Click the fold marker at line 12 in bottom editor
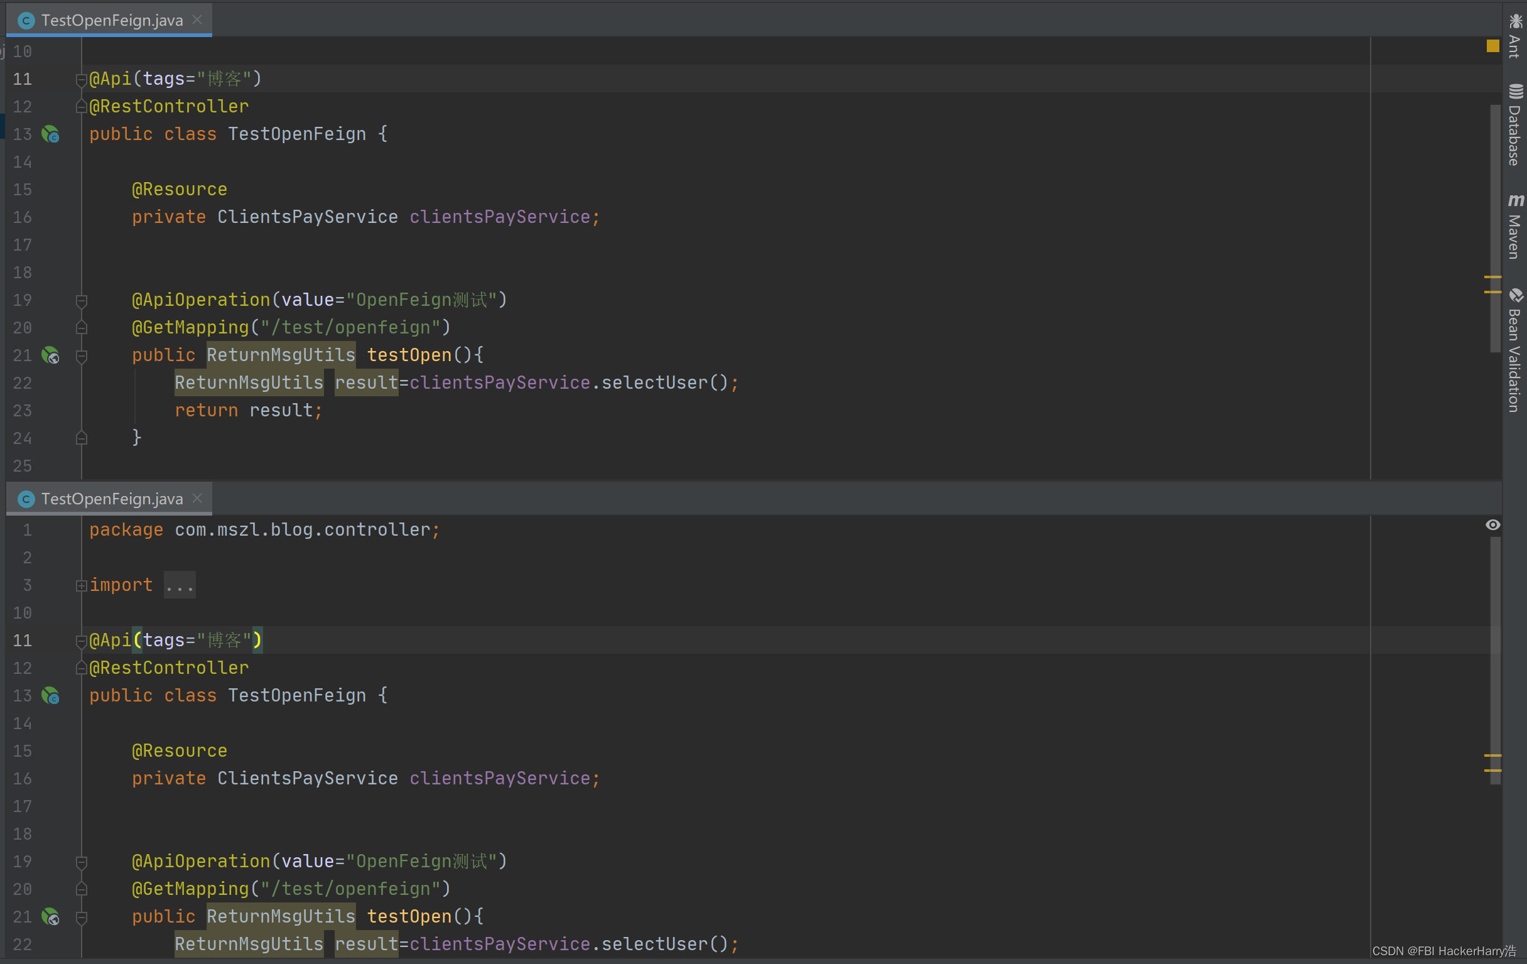This screenshot has width=1527, height=964. click(81, 668)
